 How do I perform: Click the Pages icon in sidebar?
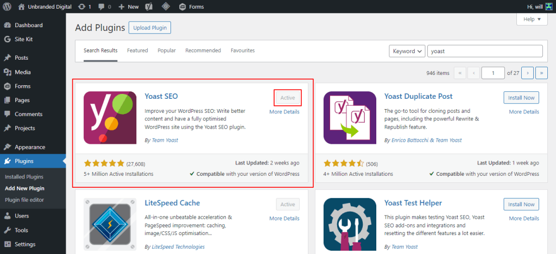point(8,100)
